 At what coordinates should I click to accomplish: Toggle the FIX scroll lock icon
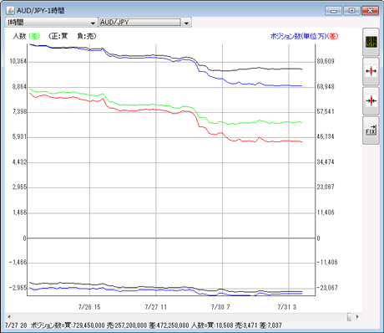[371, 131]
